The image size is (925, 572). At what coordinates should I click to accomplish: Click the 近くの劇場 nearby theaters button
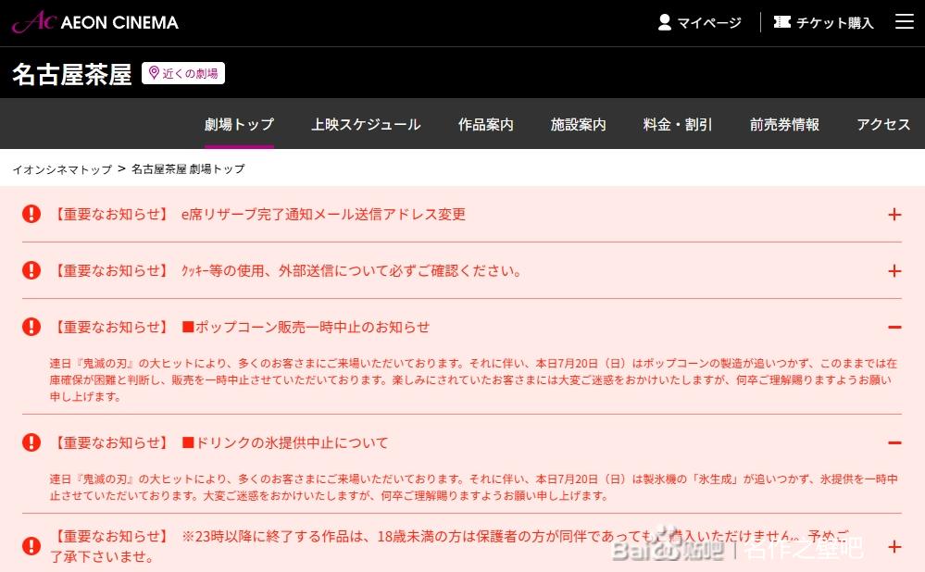coord(183,73)
